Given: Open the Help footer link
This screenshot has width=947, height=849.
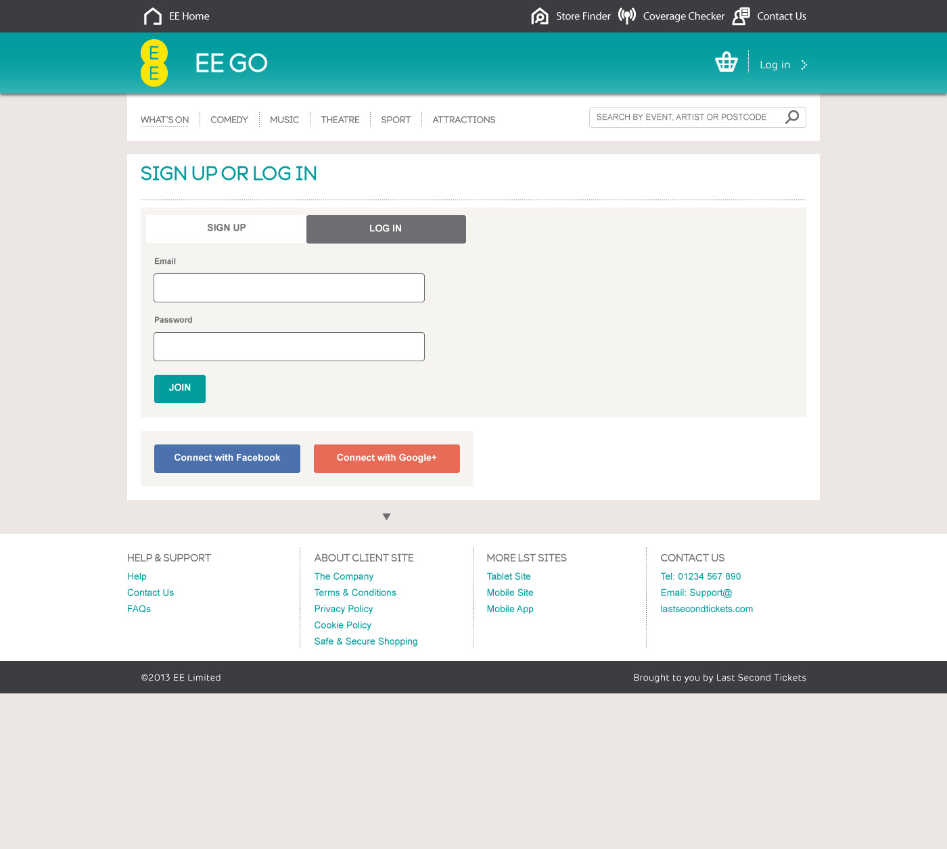Looking at the screenshot, I should [137, 576].
